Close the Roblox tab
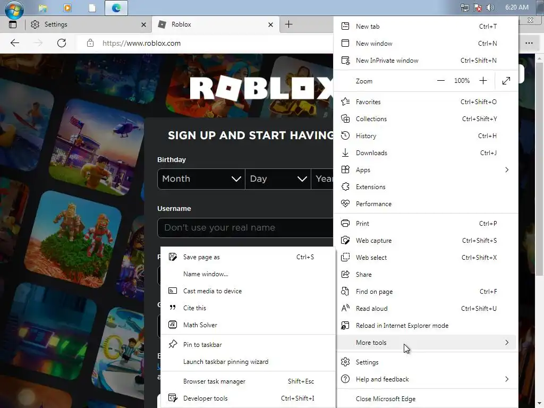This screenshot has height=408, width=544. pyautogui.click(x=270, y=24)
